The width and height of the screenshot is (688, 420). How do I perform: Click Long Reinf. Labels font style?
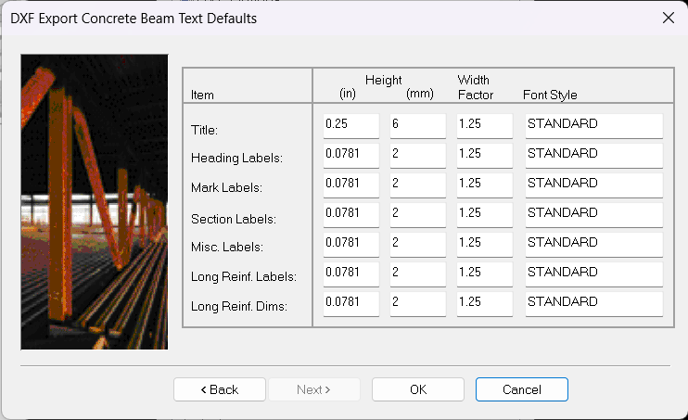coord(593,273)
